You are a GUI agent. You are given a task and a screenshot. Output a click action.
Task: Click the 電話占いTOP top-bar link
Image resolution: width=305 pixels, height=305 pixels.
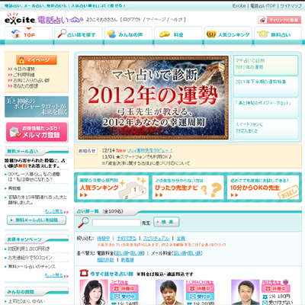pos(263,5)
